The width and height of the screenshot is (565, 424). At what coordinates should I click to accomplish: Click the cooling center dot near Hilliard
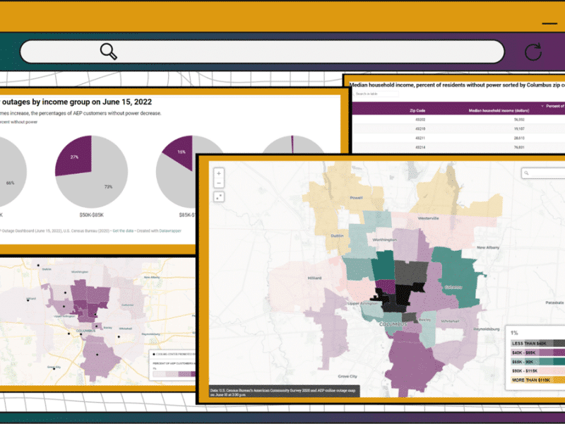pos(28,300)
